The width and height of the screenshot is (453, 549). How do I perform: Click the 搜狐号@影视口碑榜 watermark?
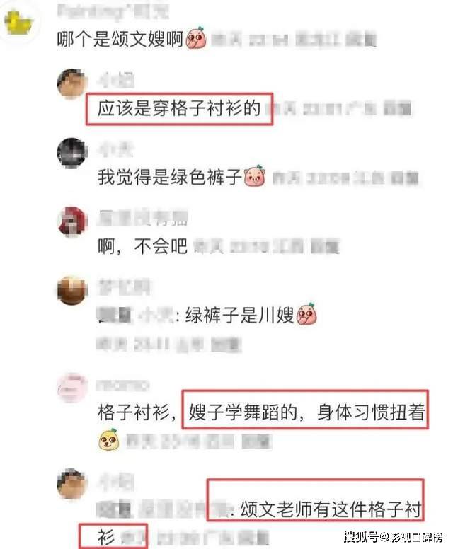(394, 537)
